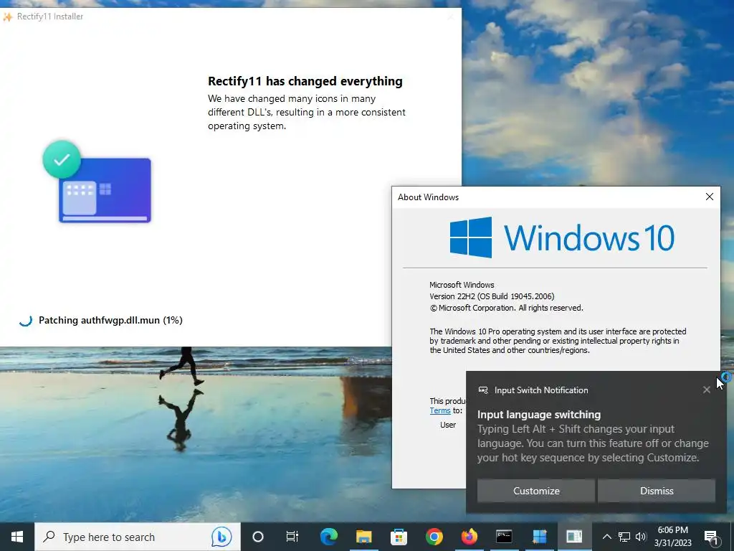Click the Rectify11 Installer star icon

click(x=7, y=17)
